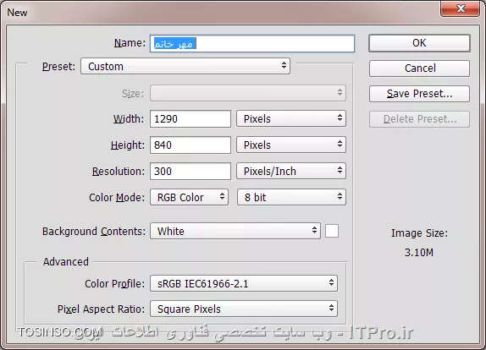The image size is (486, 350).
Task: Click the Image Size value 3.10M
Action: (x=419, y=253)
